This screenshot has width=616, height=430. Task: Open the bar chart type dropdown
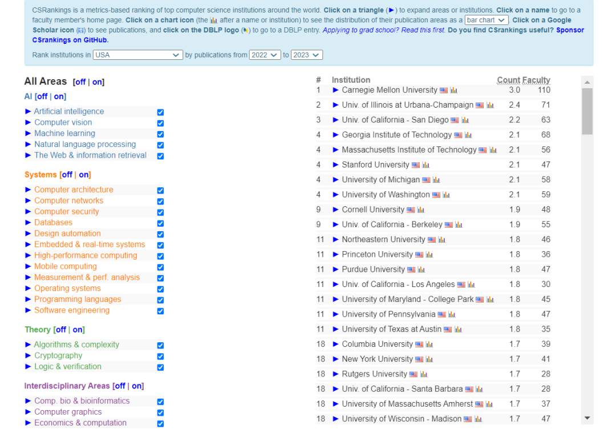point(487,20)
